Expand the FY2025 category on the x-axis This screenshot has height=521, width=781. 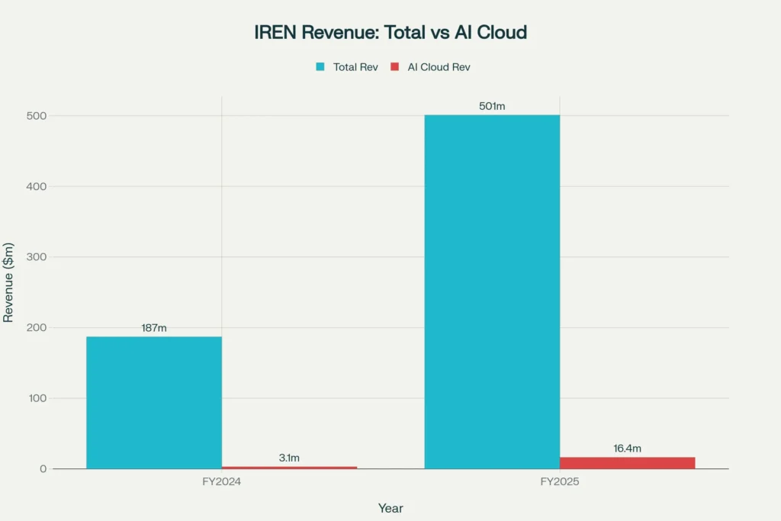tap(561, 481)
